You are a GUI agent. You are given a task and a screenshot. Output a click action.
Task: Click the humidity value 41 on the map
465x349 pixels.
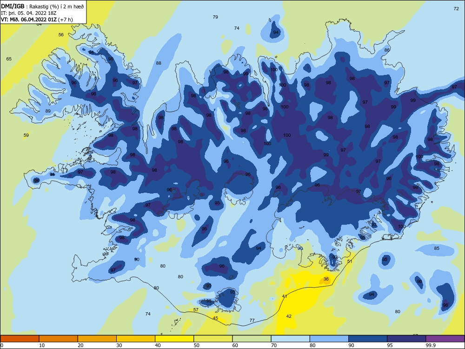pyautogui.click(x=285, y=296)
